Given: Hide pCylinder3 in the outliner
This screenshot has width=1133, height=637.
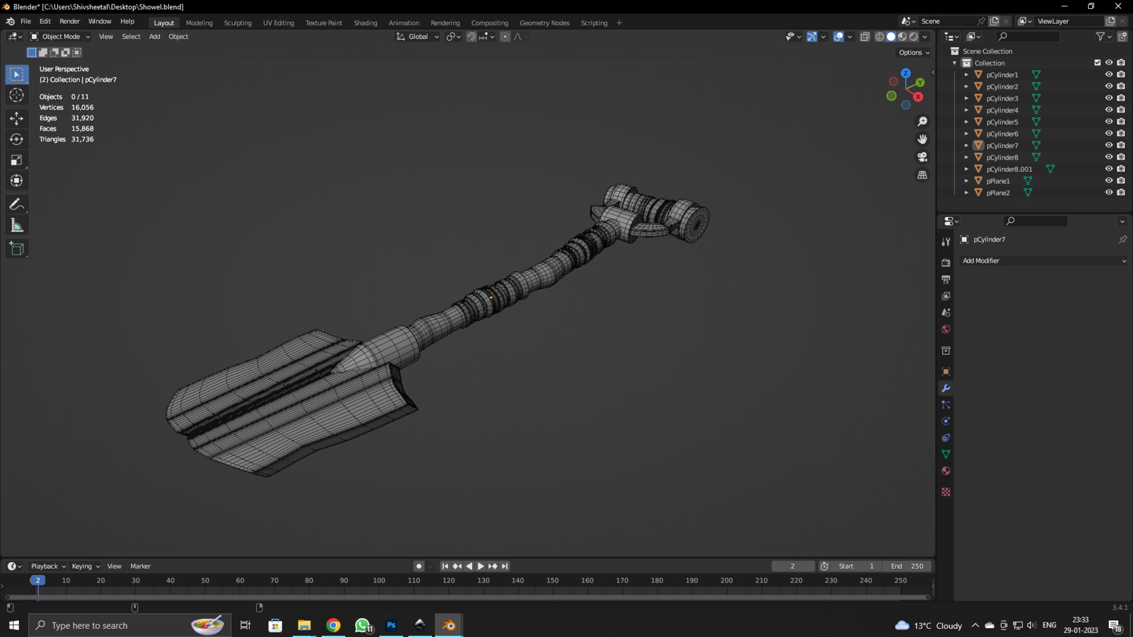Looking at the screenshot, I should tap(1109, 98).
